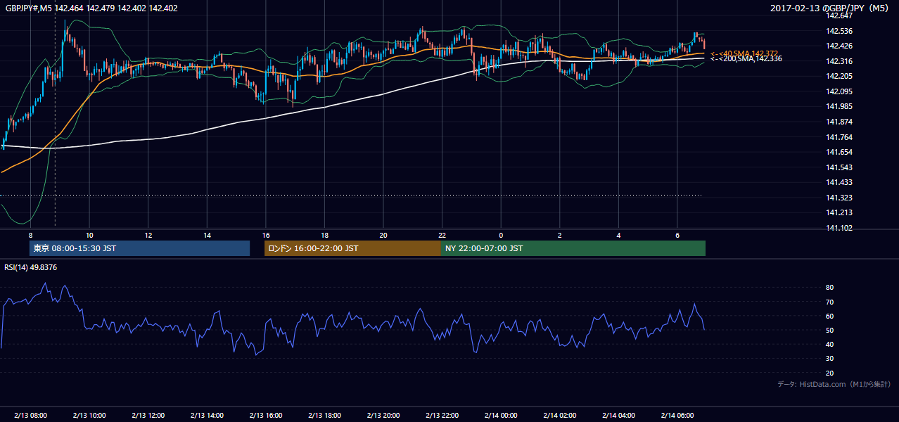Click the GBPJPY#,M5 symbol header text
The width and height of the screenshot is (899, 422).
(91, 8)
